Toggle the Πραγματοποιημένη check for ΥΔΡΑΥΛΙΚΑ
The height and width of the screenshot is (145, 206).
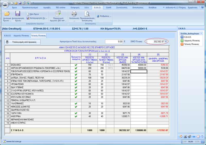(x=76, y=113)
